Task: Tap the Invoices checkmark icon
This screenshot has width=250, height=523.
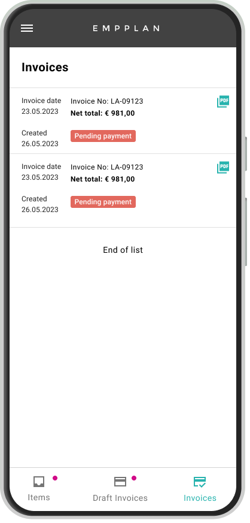Action: tap(200, 482)
